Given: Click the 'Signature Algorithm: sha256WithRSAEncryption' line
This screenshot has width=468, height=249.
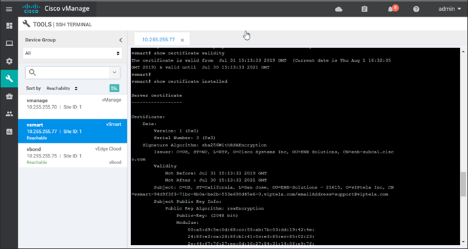Looking at the screenshot, I should 204,145.
